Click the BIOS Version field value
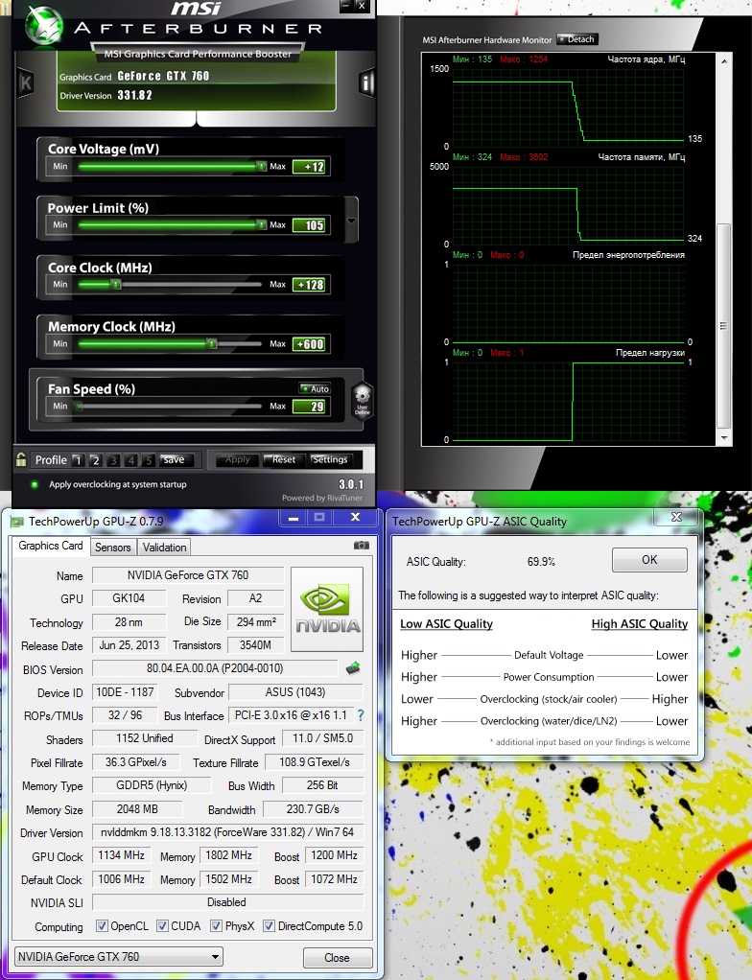The image size is (752, 980). click(215, 668)
